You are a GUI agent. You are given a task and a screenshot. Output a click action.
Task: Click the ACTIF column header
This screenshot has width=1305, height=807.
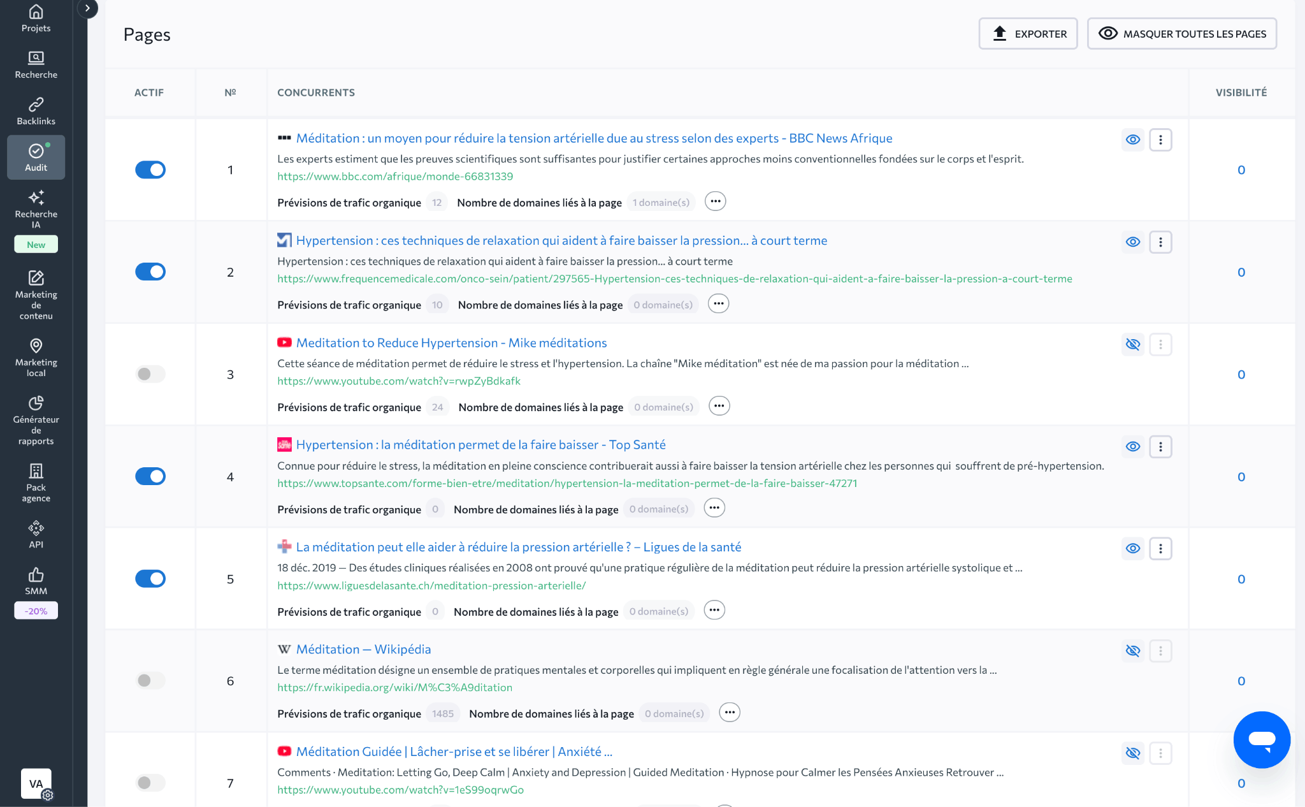coord(148,92)
